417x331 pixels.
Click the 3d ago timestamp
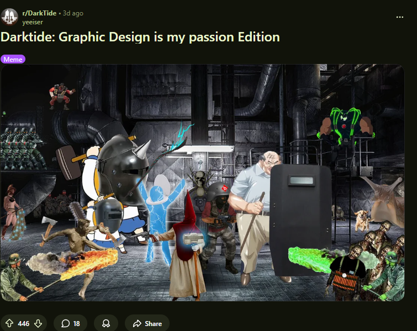coord(73,13)
